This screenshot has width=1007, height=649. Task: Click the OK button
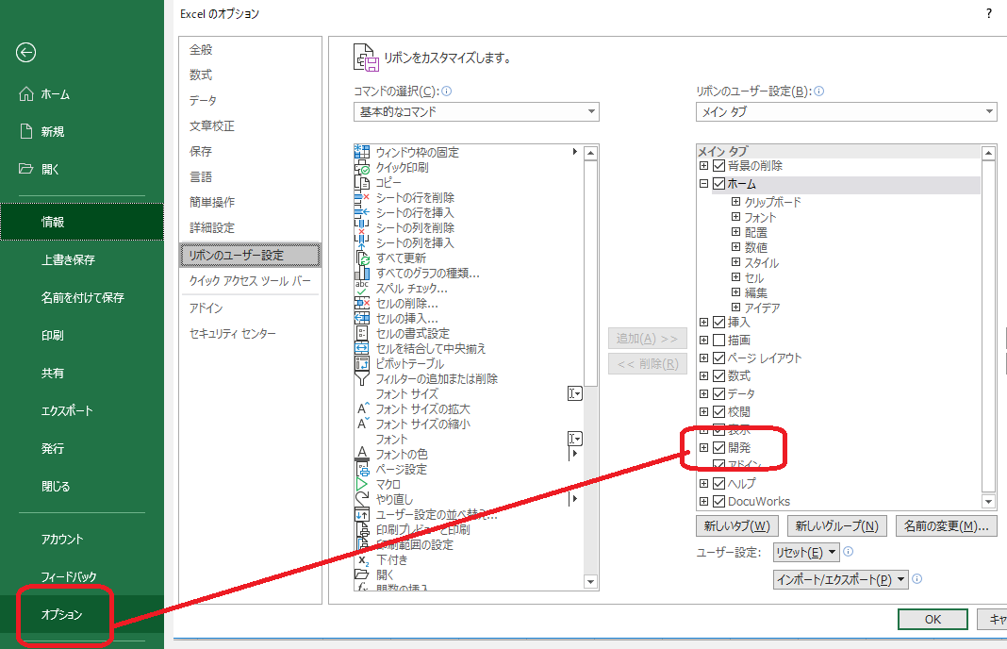[x=933, y=620]
